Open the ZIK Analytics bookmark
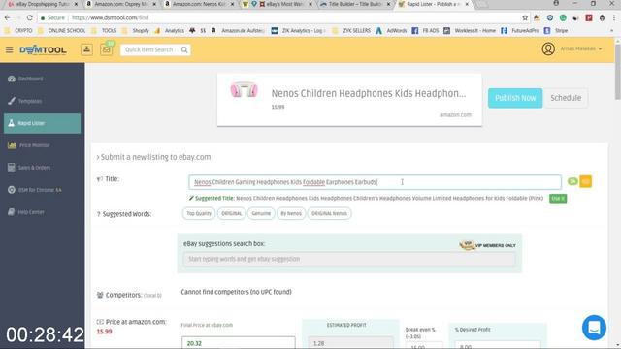Screen dimensions: 621x349 tap(299, 30)
